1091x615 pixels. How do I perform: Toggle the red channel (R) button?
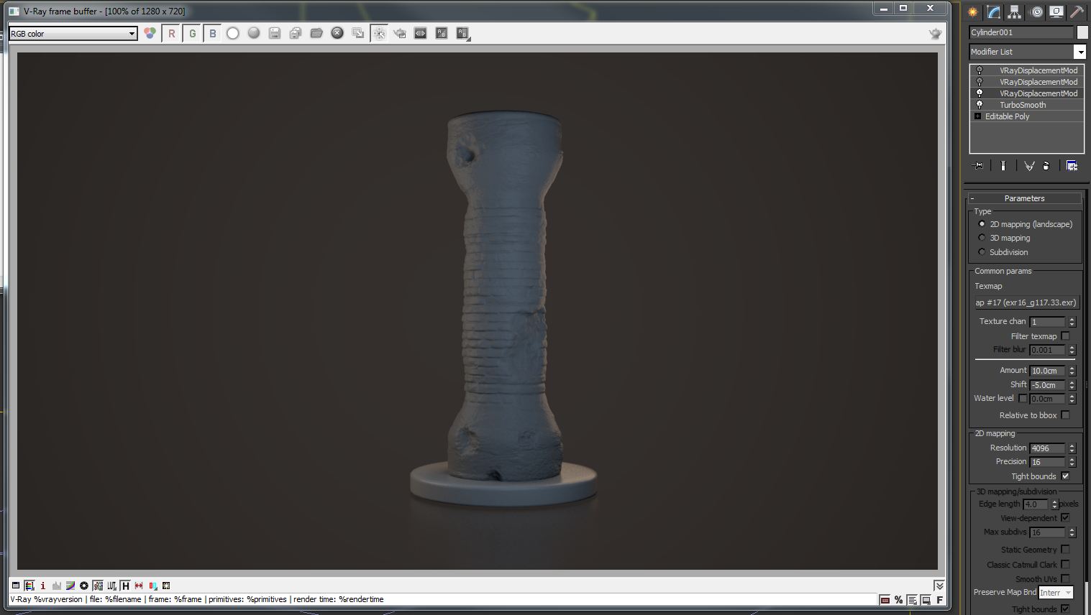pyautogui.click(x=171, y=33)
